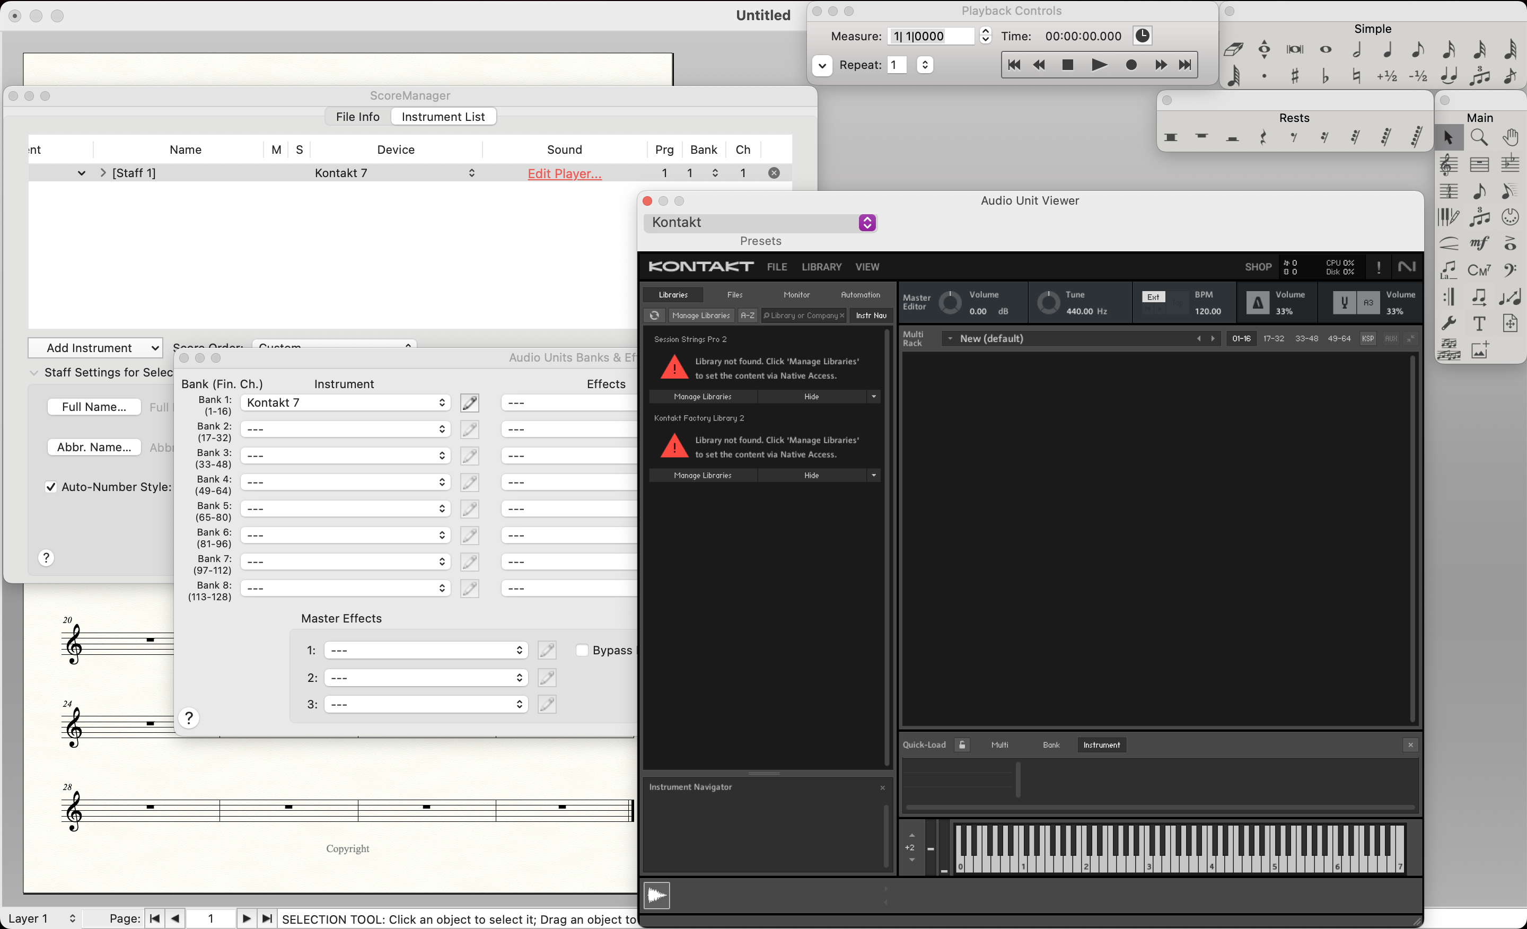Pick the eighth rest in Rests palette

1294,137
